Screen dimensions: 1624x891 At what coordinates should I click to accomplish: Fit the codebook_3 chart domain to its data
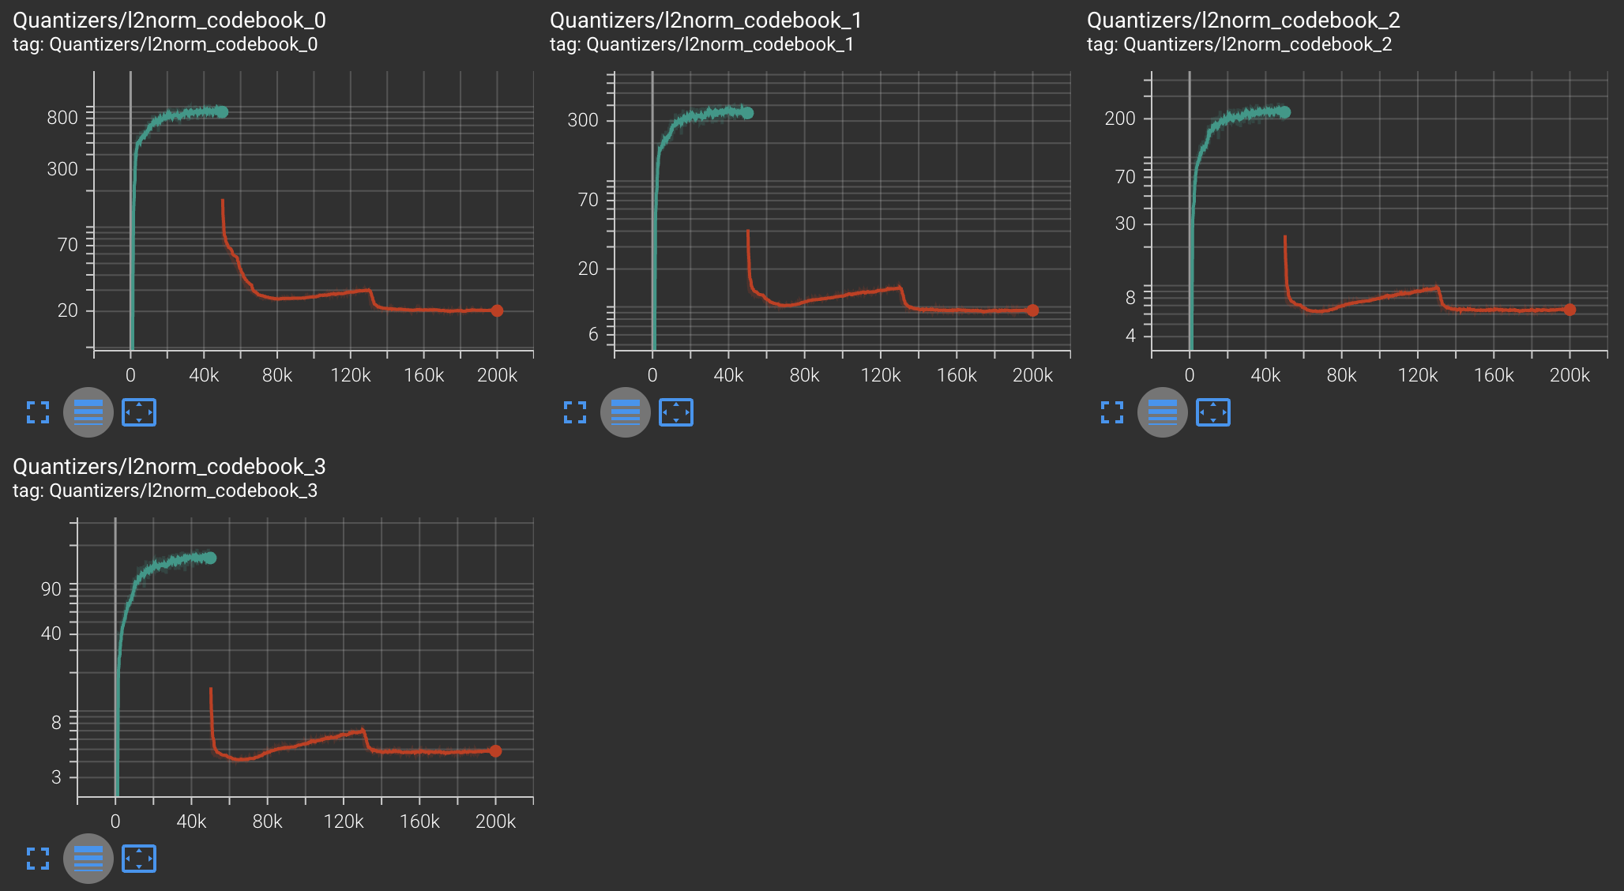click(x=139, y=859)
